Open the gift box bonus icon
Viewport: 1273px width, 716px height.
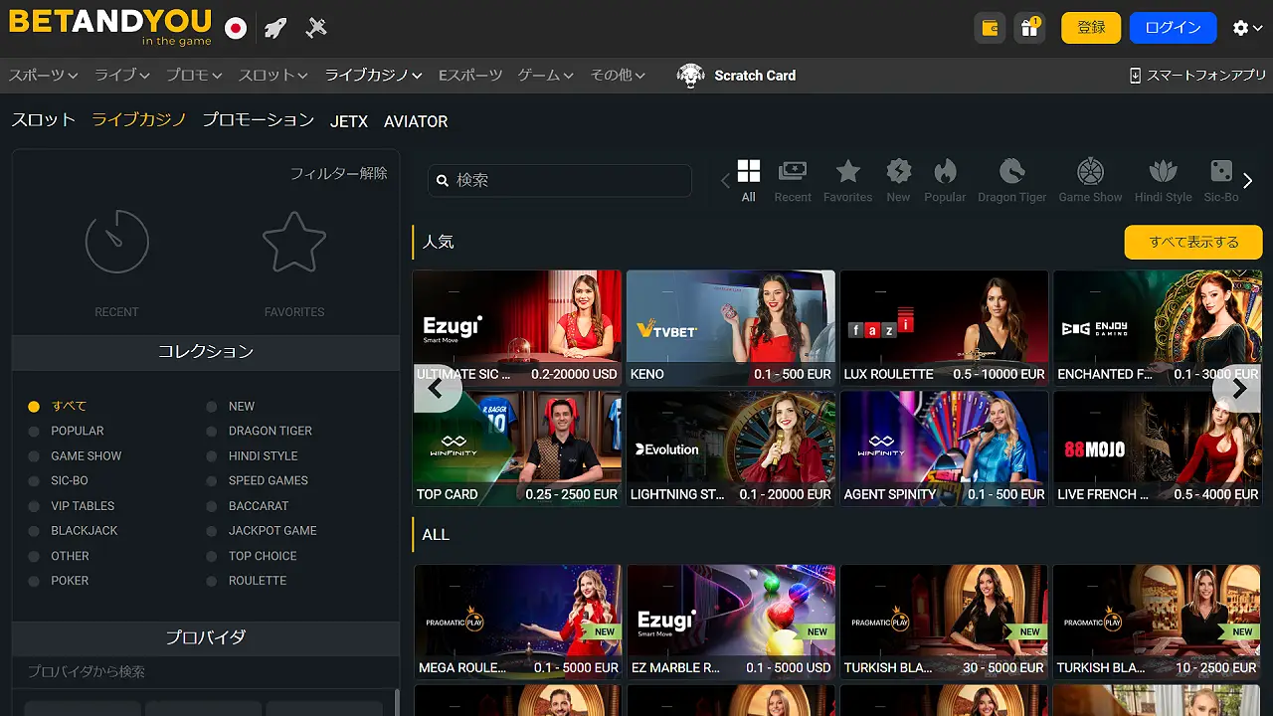(1029, 28)
